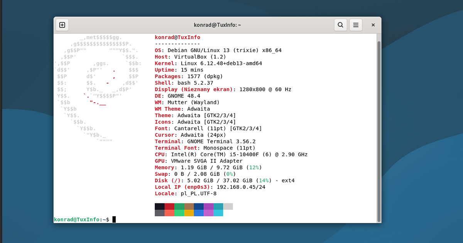Click the bright coral-red color block
Image resolution: width=463 pixels, height=243 pixels.
(x=169, y=213)
